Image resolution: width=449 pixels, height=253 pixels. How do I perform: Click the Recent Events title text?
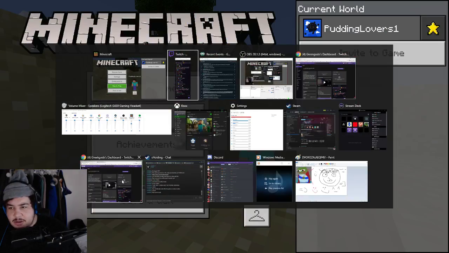218,54
